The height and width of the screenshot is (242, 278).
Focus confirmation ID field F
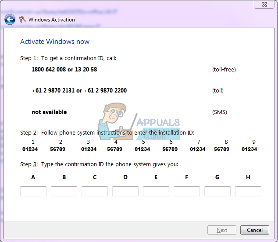coord(187,191)
